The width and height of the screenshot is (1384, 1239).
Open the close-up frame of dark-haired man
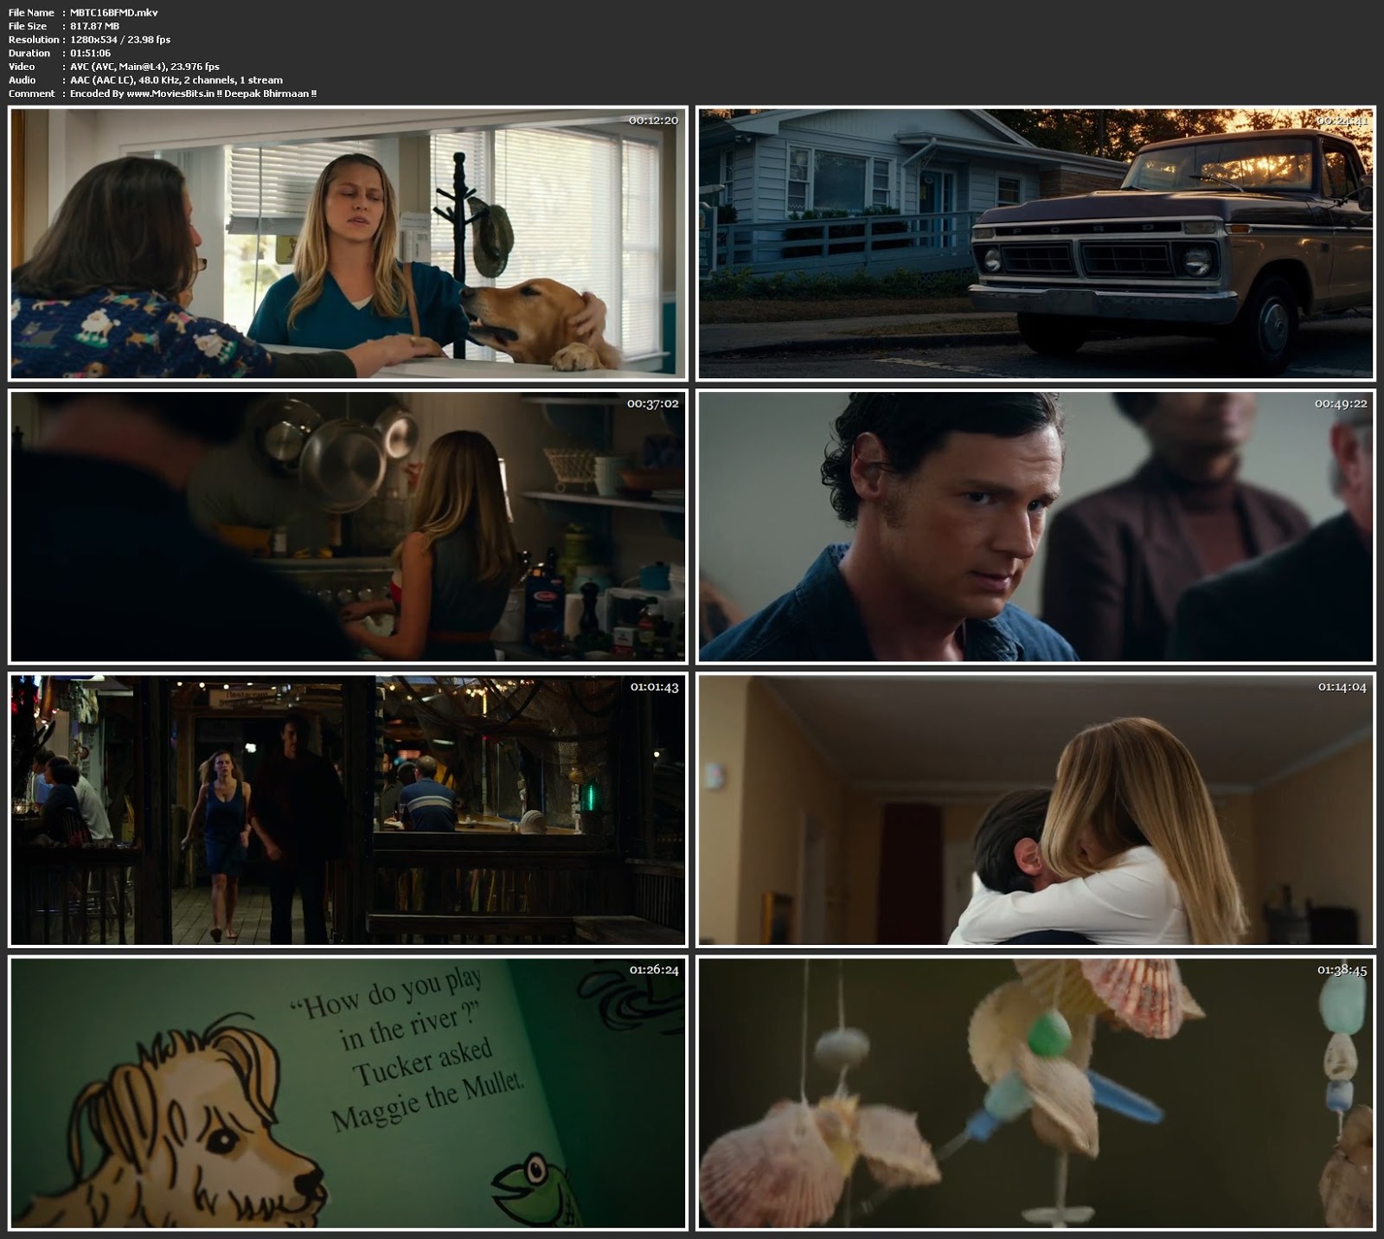(1035, 527)
